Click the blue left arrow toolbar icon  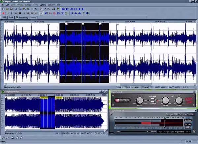click(x=79, y=9)
